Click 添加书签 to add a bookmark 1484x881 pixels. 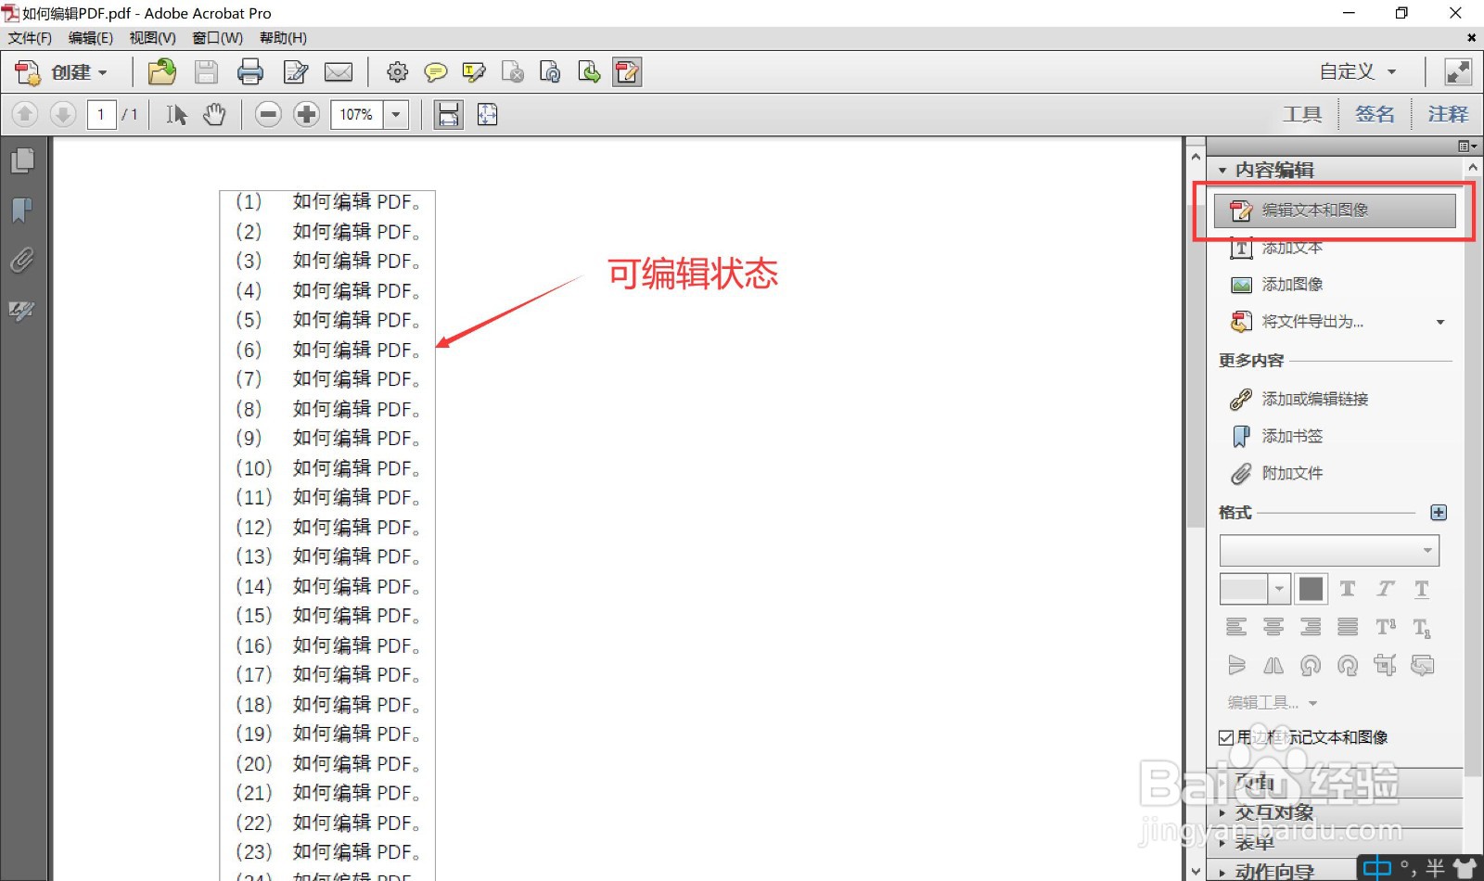(x=1294, y=436)
